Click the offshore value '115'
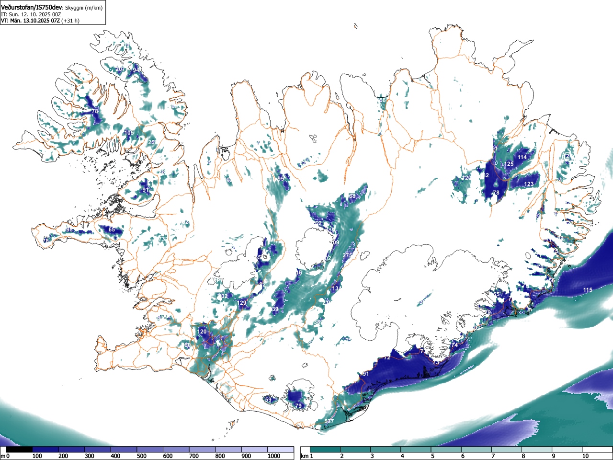This screenshot has width=613, height=460. (588, 290)
